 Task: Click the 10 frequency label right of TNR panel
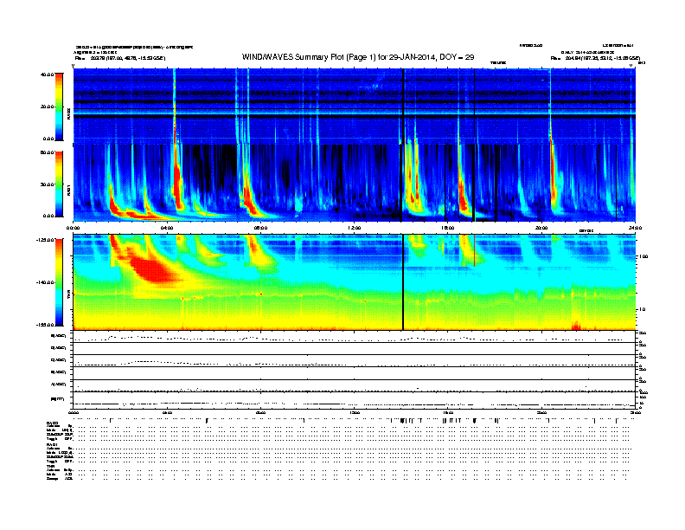pyautogui.click(x=642, y=310)
